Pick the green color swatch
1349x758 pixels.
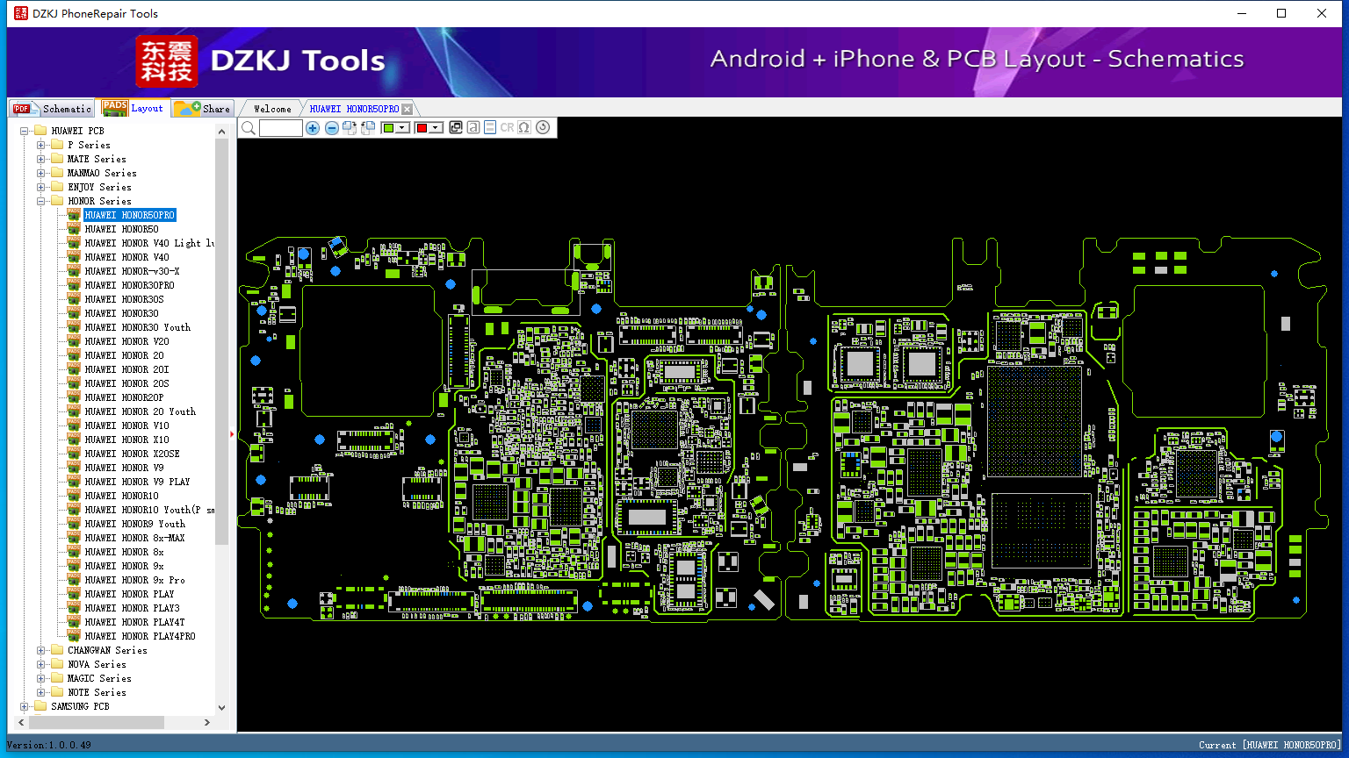[389, 128]
